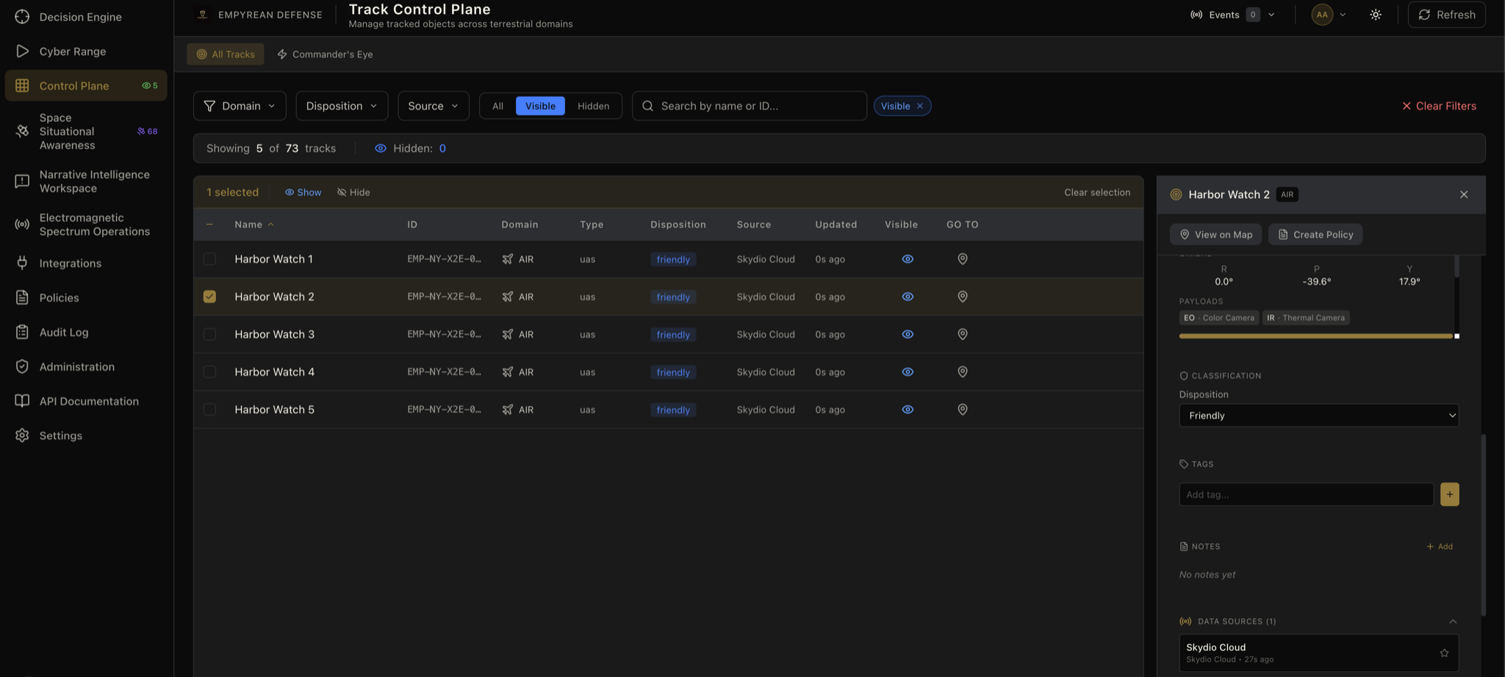1505x677 pixels.
Task: Open Electromagnetic Spectrum Operations icon
Action: pos(22,224)
